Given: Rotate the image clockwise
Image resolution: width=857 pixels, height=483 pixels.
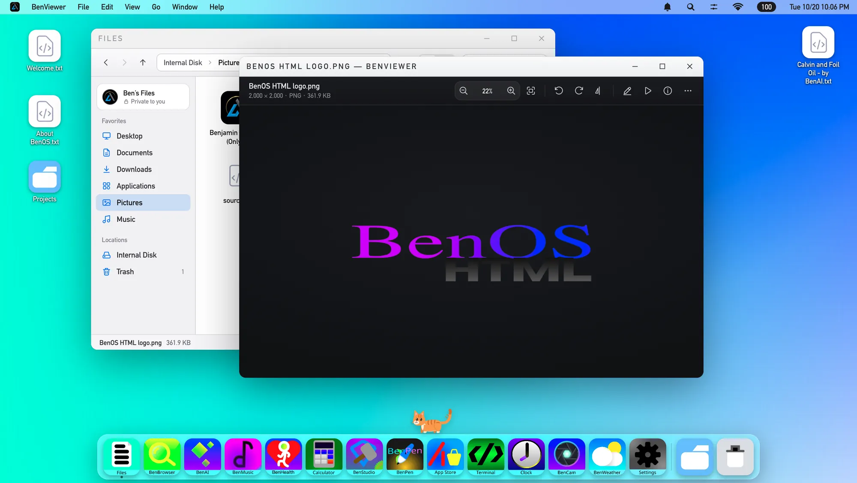Looking at the screenshot, I should [578, 91].
